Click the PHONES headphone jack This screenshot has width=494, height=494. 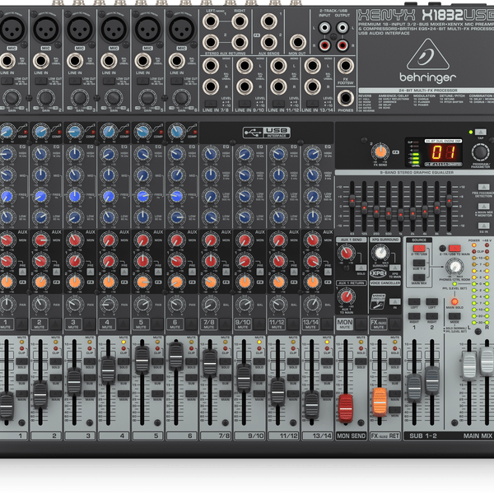coord(346,97)
